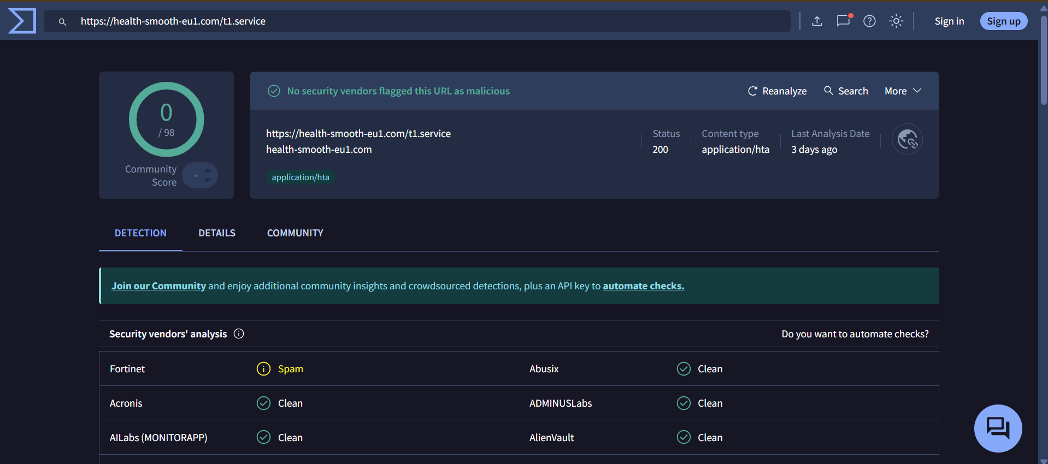Click the Sign up button
Image resolution: width=1048 pixels, height=464 pixels.
(x=1003, y=21)
